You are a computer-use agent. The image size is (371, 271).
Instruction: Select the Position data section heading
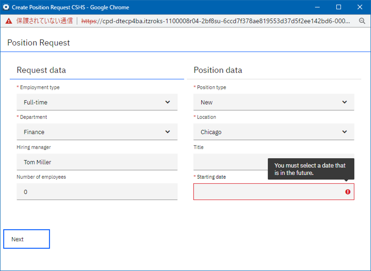click(x=218, y=70)
